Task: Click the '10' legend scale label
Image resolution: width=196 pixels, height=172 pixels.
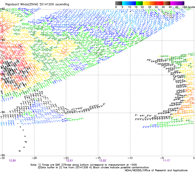Action: pos(130,7)
